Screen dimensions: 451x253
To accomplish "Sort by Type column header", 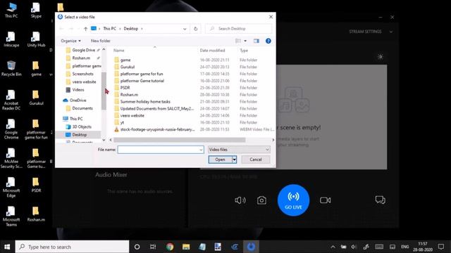I will [244, 51].
